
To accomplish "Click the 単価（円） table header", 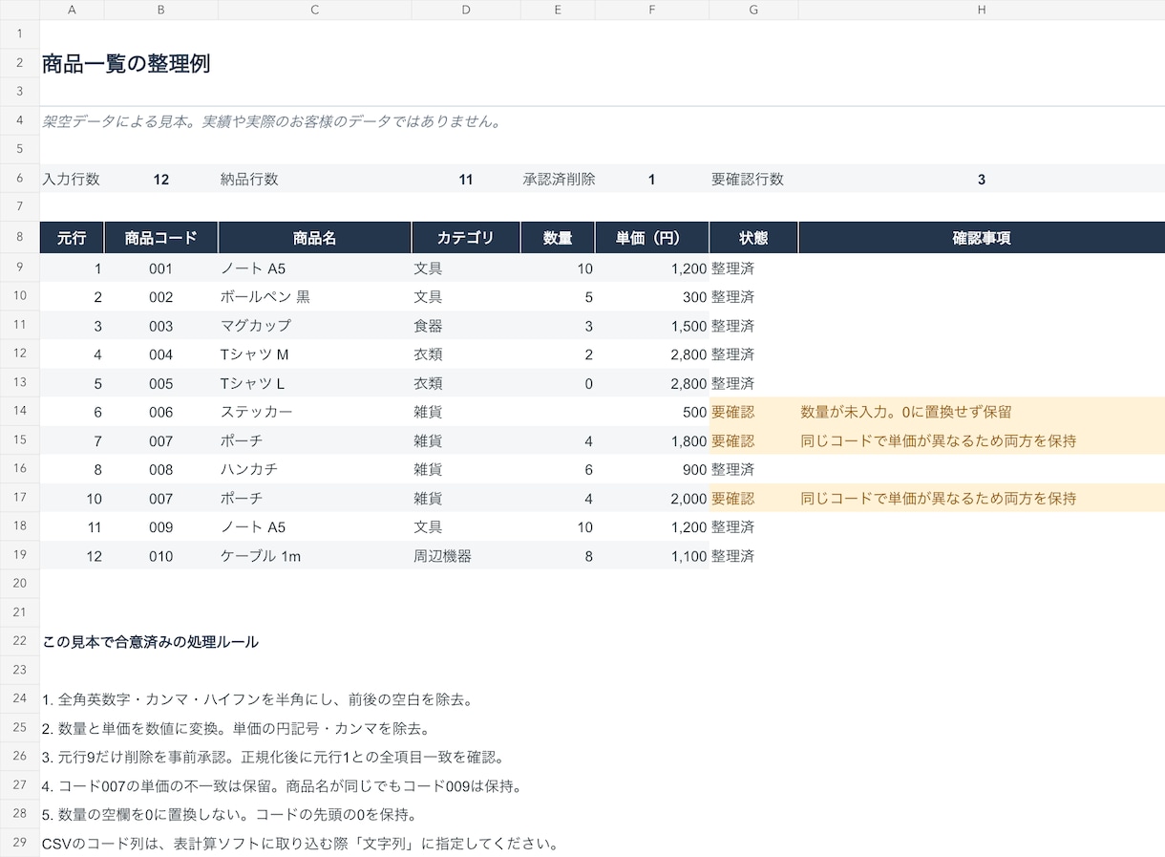I will click(x=652, y=238).
